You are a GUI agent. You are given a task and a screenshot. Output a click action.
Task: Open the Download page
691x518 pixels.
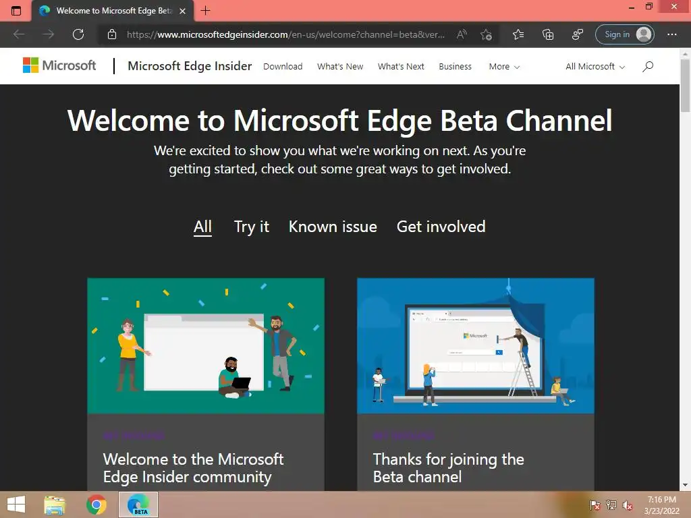[x=283, y=67]
